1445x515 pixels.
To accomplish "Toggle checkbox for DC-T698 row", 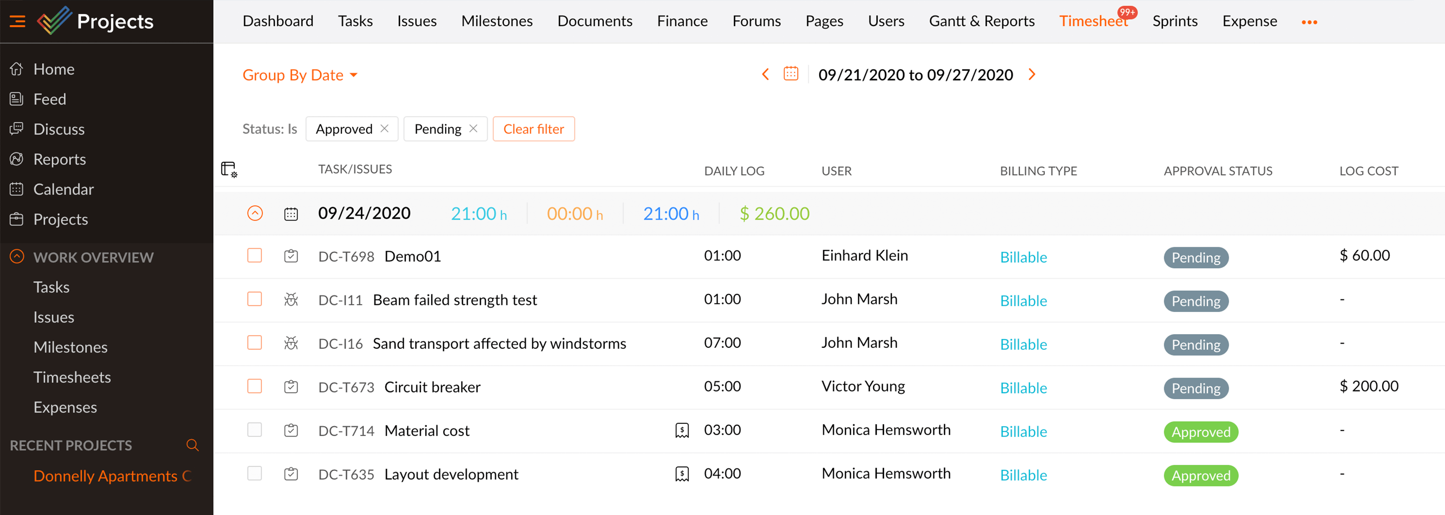I will pos(254,256).
